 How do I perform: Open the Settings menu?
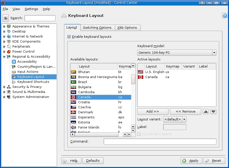coord(31,9)
